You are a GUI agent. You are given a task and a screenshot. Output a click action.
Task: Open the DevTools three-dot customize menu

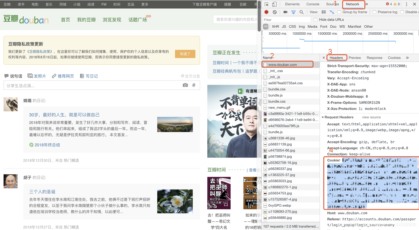click(x=406, y=4)
